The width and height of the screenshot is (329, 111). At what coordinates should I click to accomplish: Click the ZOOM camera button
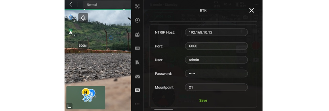point(83,46)
